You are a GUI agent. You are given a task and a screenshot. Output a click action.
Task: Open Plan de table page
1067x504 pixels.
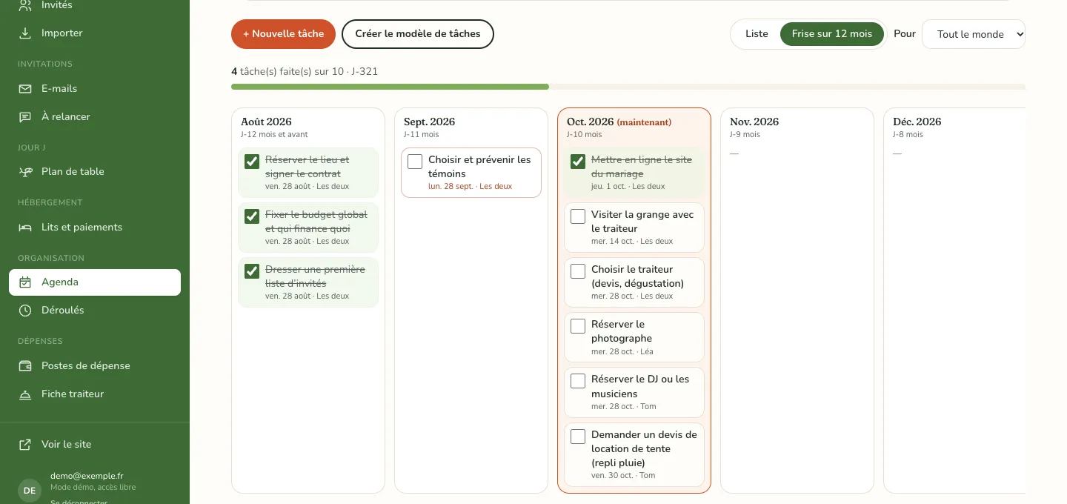(95, 172)
